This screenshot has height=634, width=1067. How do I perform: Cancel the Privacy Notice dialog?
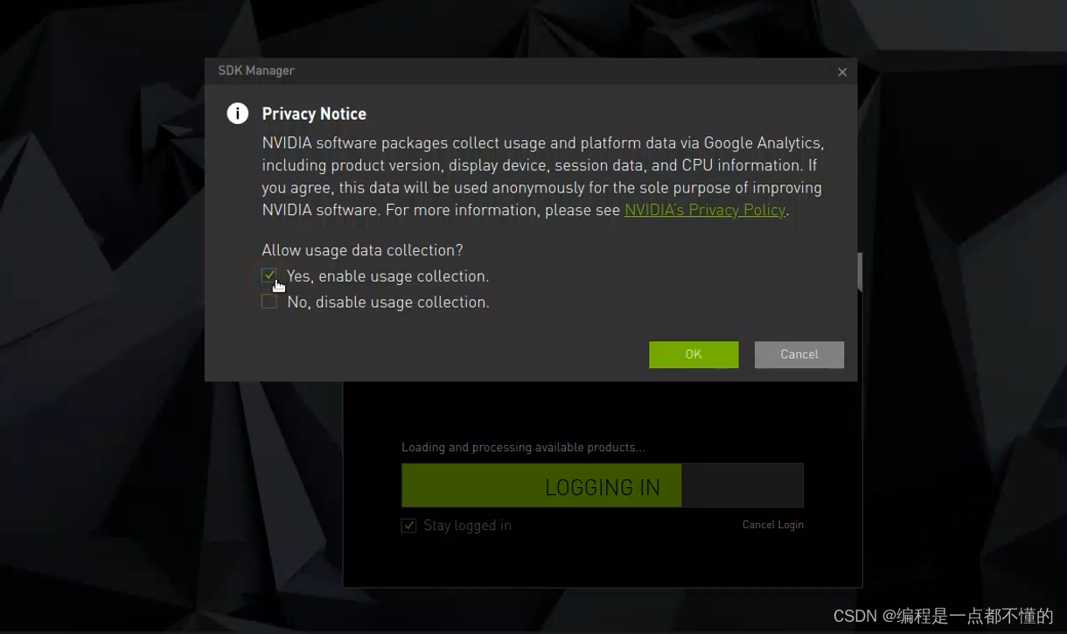click(799, 354)
